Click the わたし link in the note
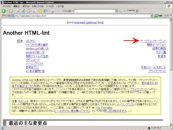The height and width of the screenshot is (130, 173). click(x=22, y=101)
